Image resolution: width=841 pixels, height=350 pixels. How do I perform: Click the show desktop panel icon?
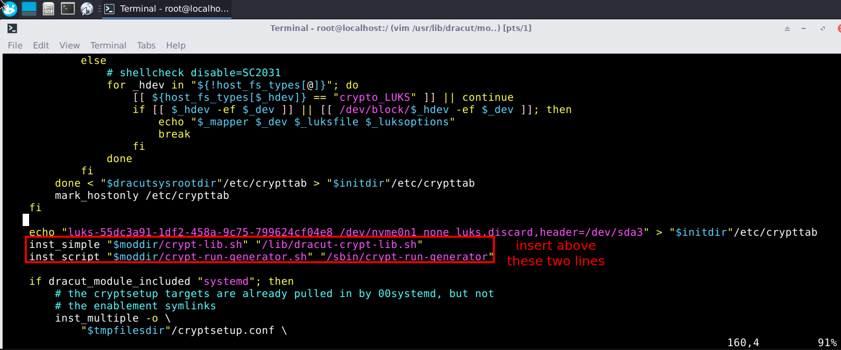click(x=29, y=8)
